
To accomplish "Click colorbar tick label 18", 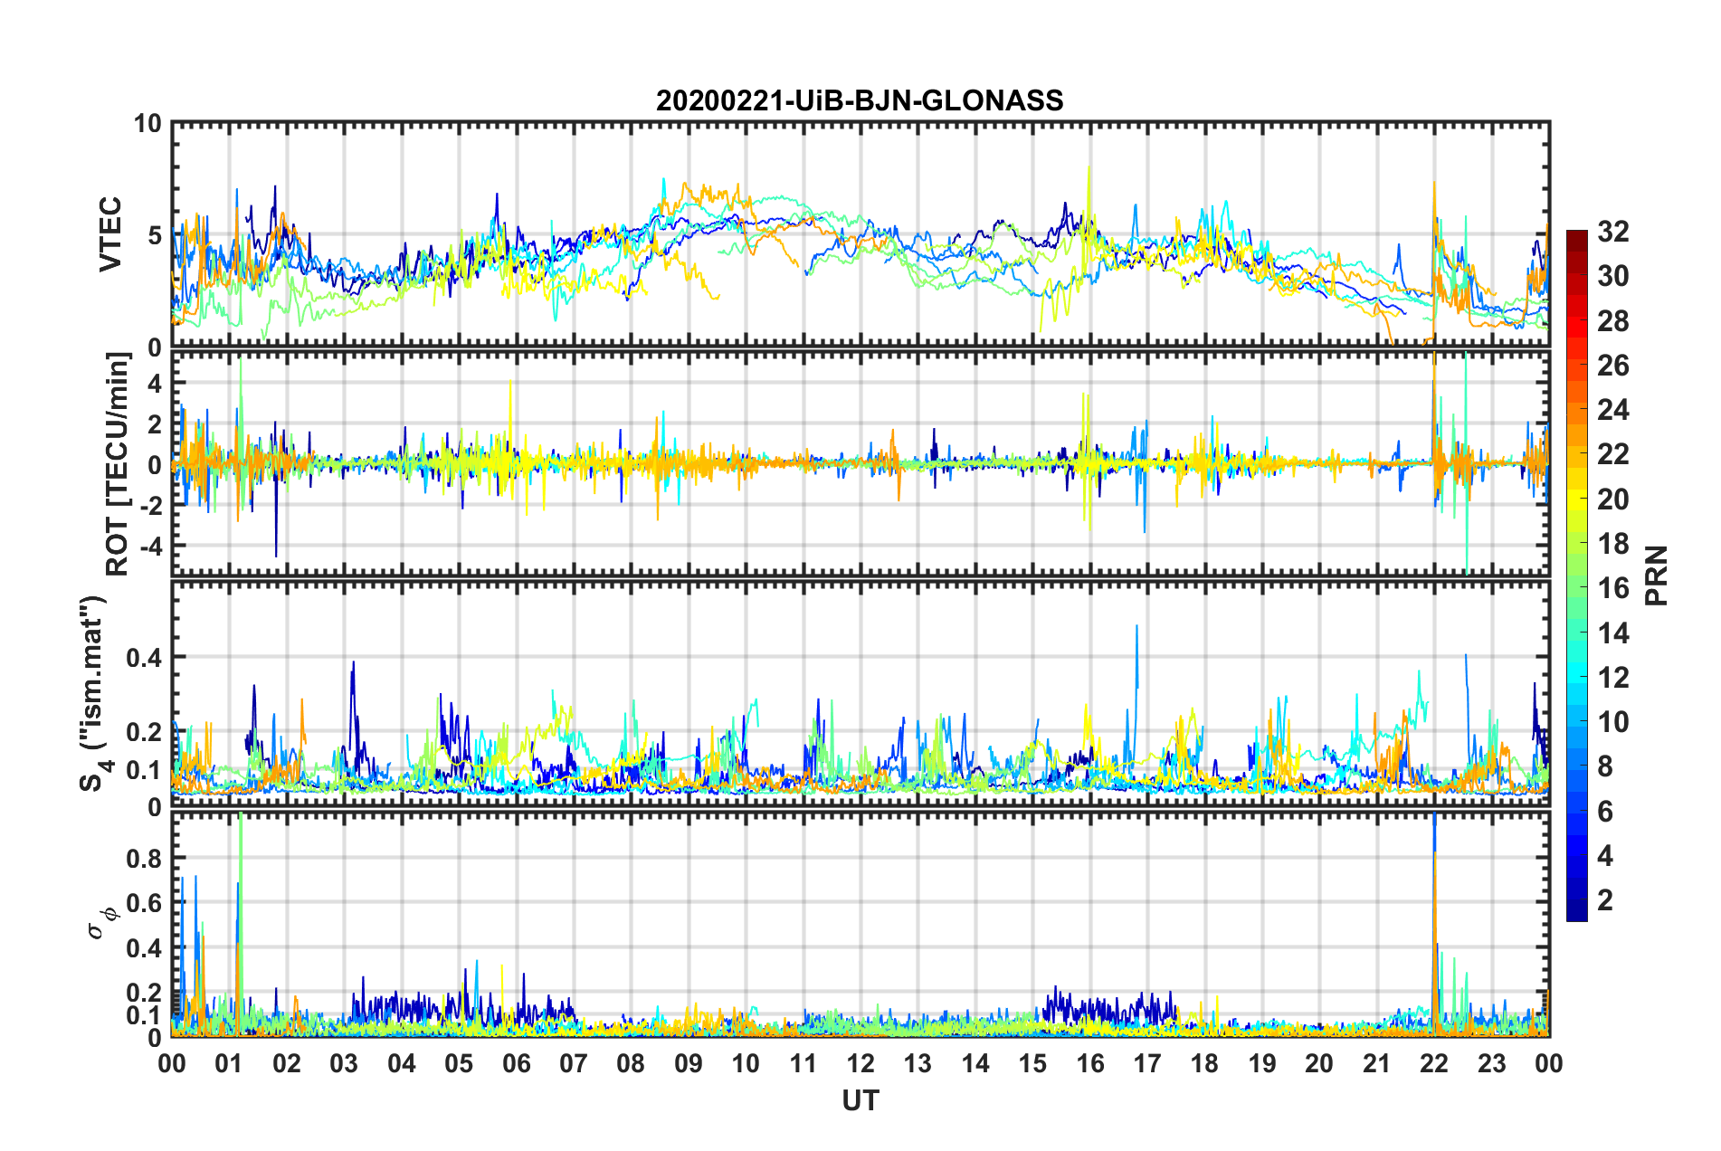I will click(1613, 544).
